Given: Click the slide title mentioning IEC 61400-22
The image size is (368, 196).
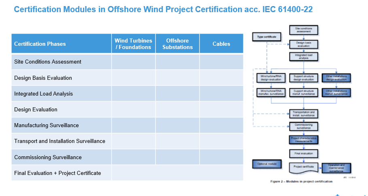Looking at the screenshot, I should point(163,9).
